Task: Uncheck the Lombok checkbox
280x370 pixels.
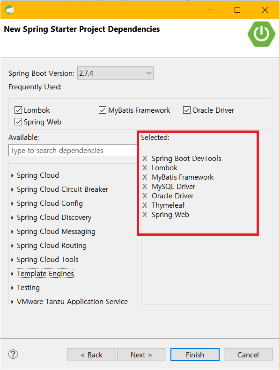Action: [18, 110]
